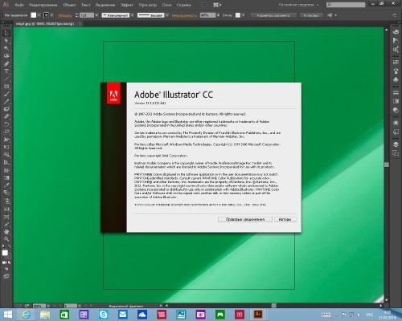The image size is (402, 321).
Task: Change screen mode at toolbar bottom
Action: (x=6, y=276)
